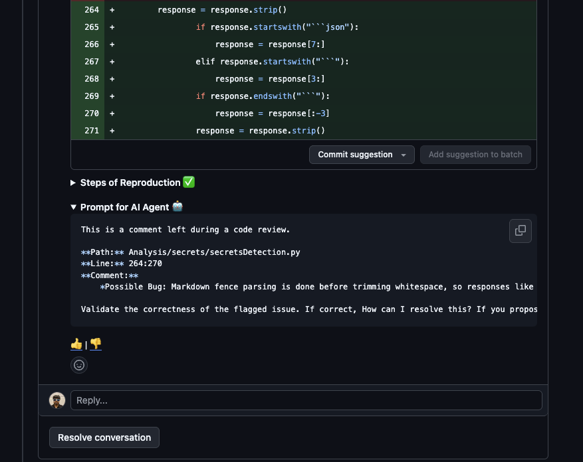Image resolution: width=583 pixels, height=462 pixels.
Task: Give a thumbs up on the AI prompt
Action: 76,344
